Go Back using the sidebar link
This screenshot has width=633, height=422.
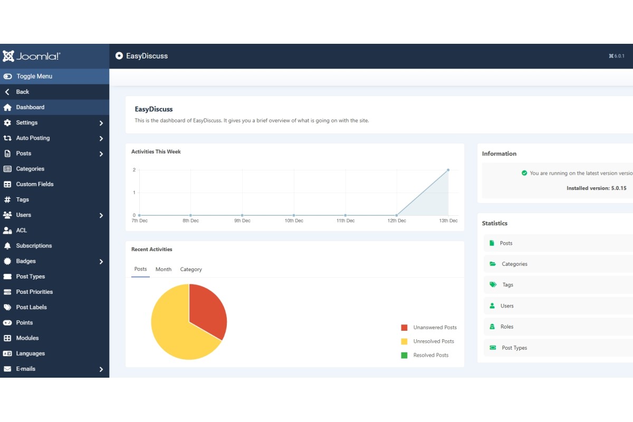coord(22,92)
